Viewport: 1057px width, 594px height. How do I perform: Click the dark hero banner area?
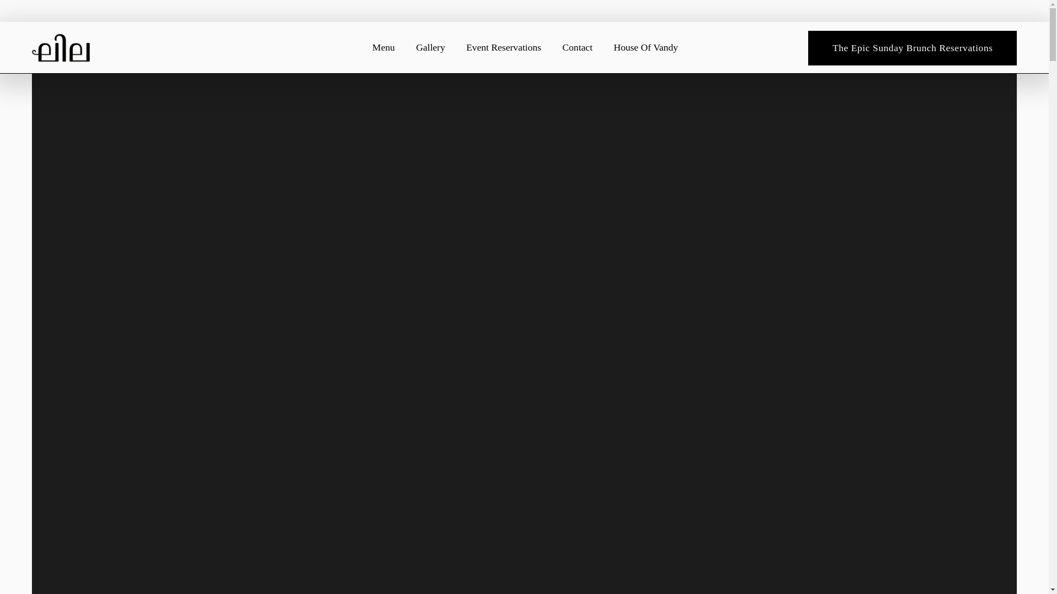click(523, 330)
